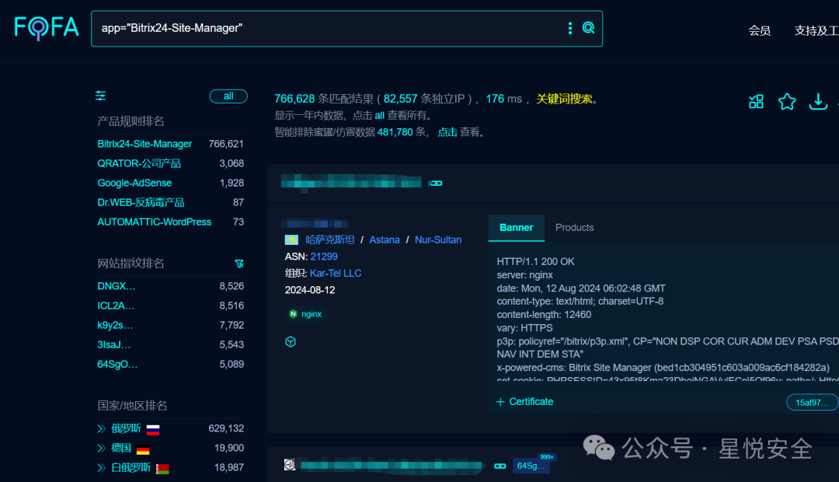Filter by Dr.WEB-反病毒产品

[141, 202]
